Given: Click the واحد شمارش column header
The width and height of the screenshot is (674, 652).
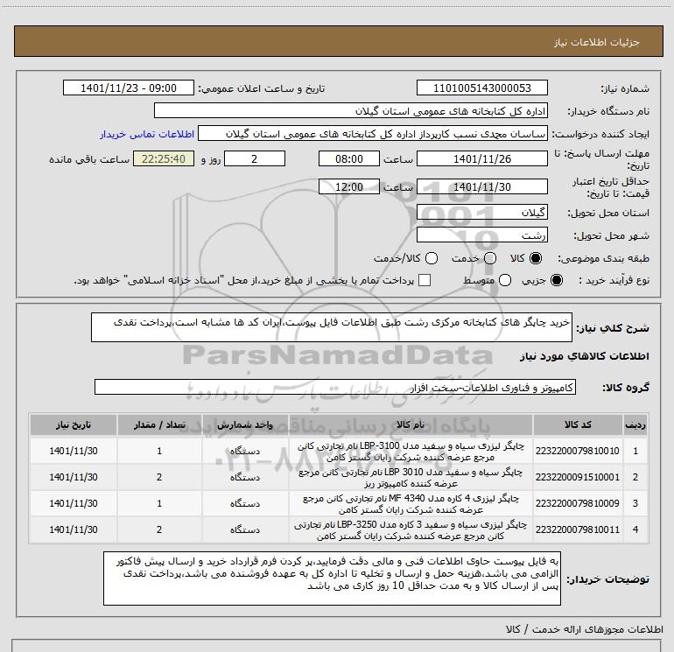Looking at the screenshot, I should [245, 424].
